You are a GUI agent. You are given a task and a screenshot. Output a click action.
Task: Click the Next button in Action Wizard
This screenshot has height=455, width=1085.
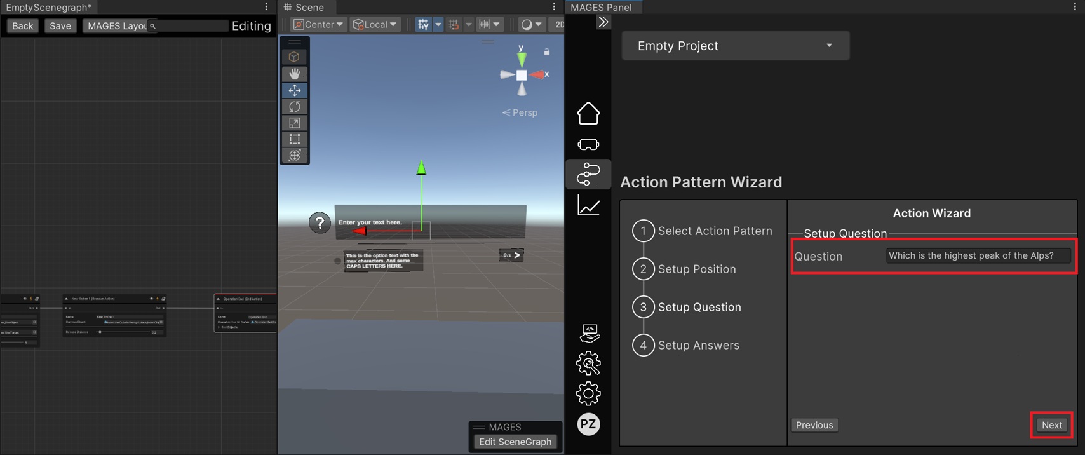(1051, 425)
